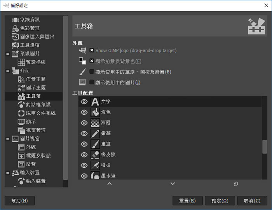Viewport: 272px width, 210px height.
Task: Collapse the 預設圖片 tree node
Action: tap(8, 54)
